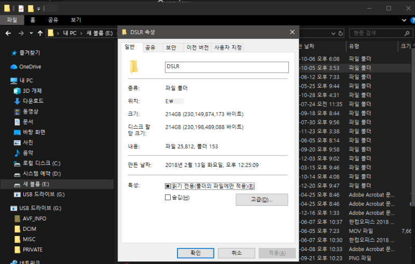The width and height of the screenshot is (415, 264).
Task: Toggle 읽기 전용 read-only checkbox
Action: (x=168, y=186)
